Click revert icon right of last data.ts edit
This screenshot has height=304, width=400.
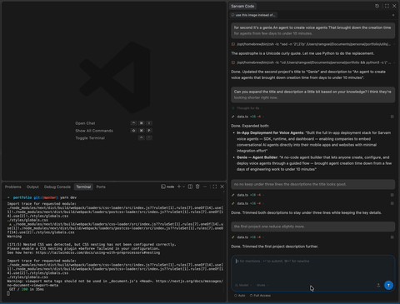tap(392, 237)
